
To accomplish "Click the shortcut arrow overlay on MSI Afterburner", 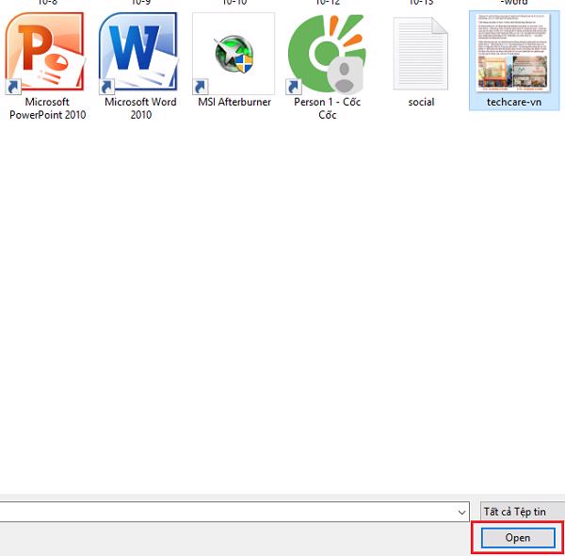I will [x=200, y=87].
